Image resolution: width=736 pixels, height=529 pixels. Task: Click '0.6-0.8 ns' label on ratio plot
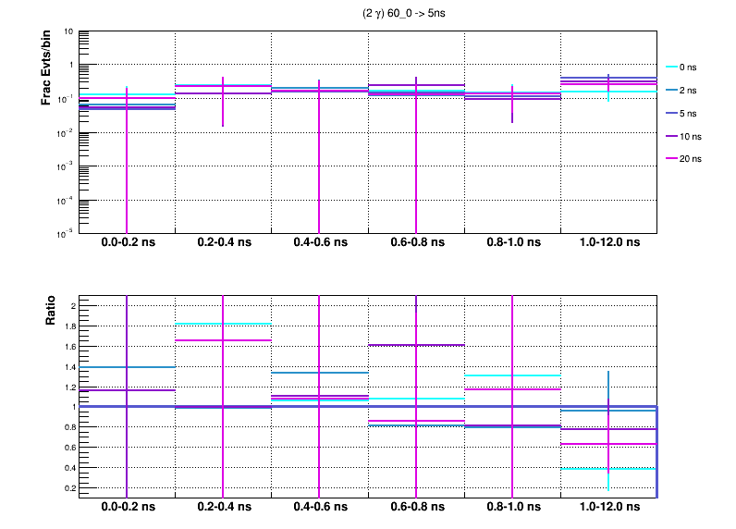coord(415,508)
